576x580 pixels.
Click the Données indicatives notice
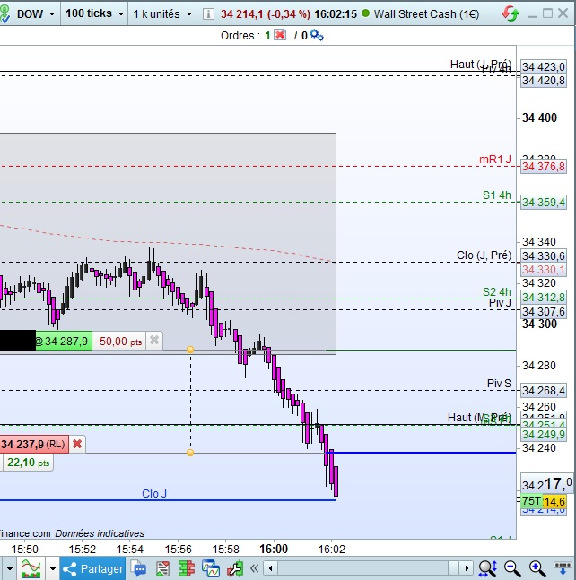tap(100, 533)
